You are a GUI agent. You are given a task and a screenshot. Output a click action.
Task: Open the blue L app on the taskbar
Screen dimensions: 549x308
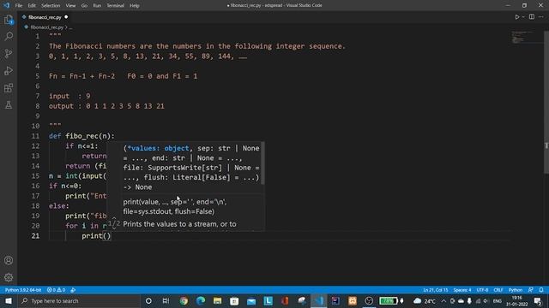click(x=268, y=301)
